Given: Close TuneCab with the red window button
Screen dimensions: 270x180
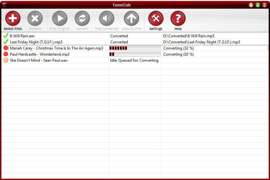Looking at the screenshot, I should click(x=265, y=5).
